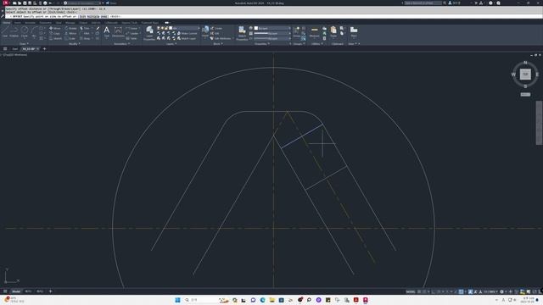Select the multiline Text tool
The image size is (543, 305).
point(107,32)
